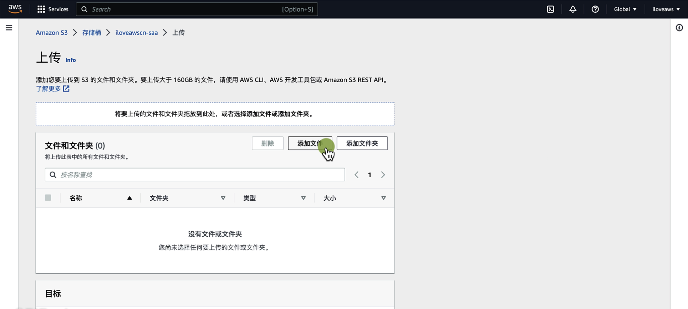Viewport: 688px width, 309px height.
Task: Click the 目标 section heading
Action: [x=53, y=294]
